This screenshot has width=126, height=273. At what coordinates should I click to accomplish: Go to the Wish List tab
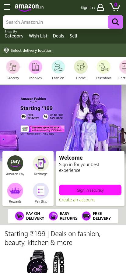pos(38,36)
